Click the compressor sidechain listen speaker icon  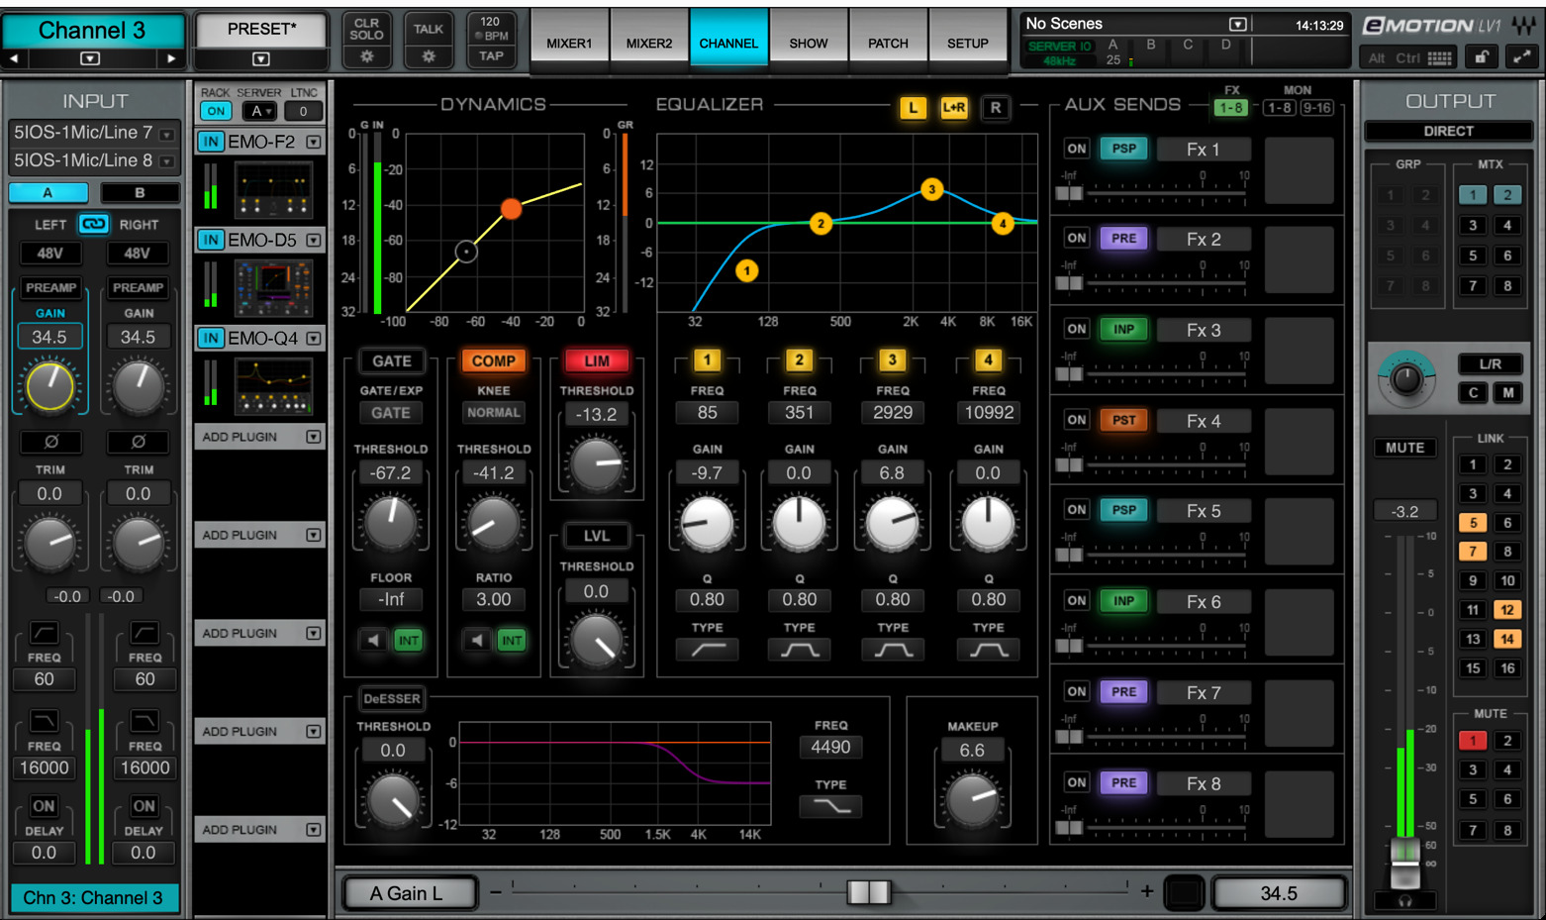477,640
